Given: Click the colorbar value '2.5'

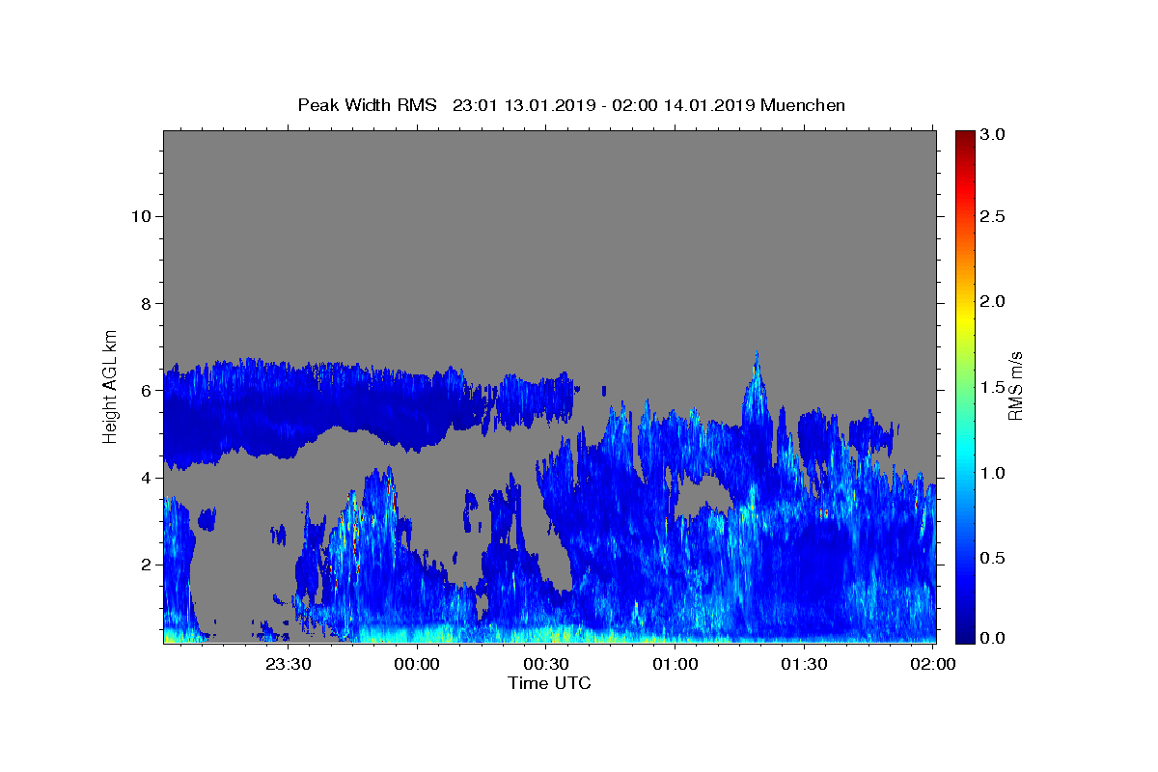Looking at the screenshot, I should coord(993,216).
